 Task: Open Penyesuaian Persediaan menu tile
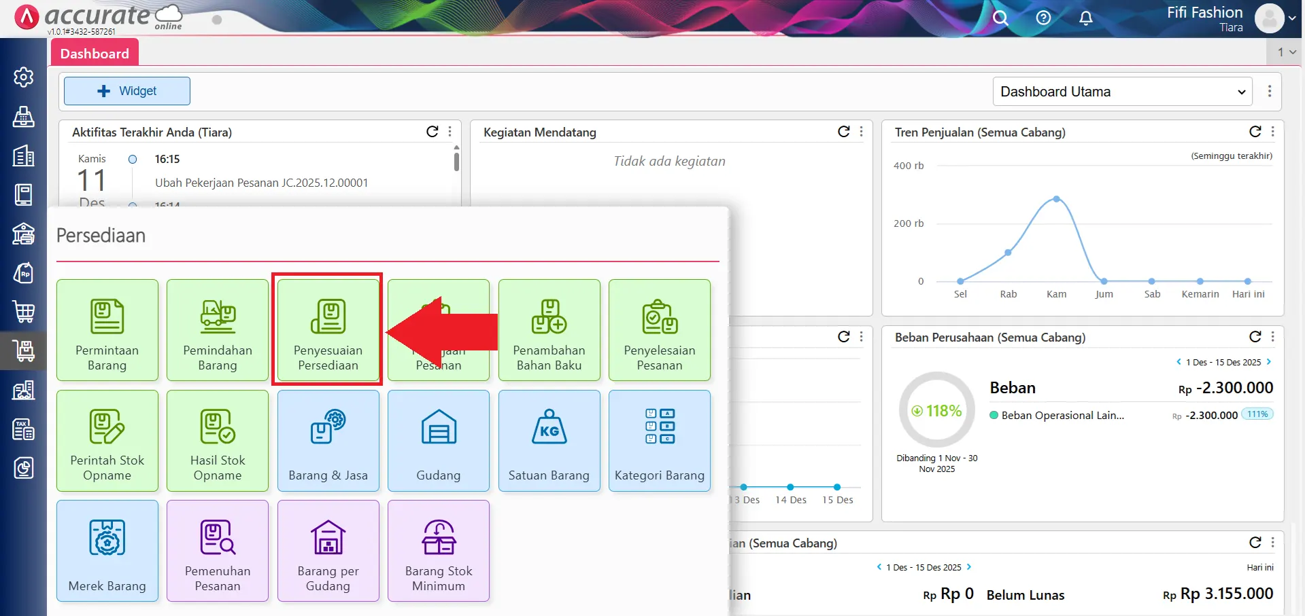tap(328, 330)
